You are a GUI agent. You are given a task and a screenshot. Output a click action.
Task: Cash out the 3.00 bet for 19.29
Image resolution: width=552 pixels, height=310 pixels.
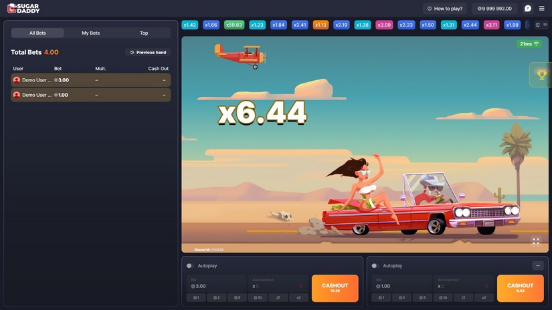tap(335, 288)
